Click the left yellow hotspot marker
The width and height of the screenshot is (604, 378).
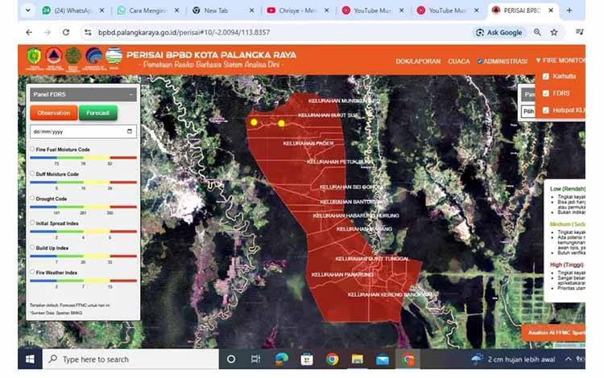[x=254, y=122]
